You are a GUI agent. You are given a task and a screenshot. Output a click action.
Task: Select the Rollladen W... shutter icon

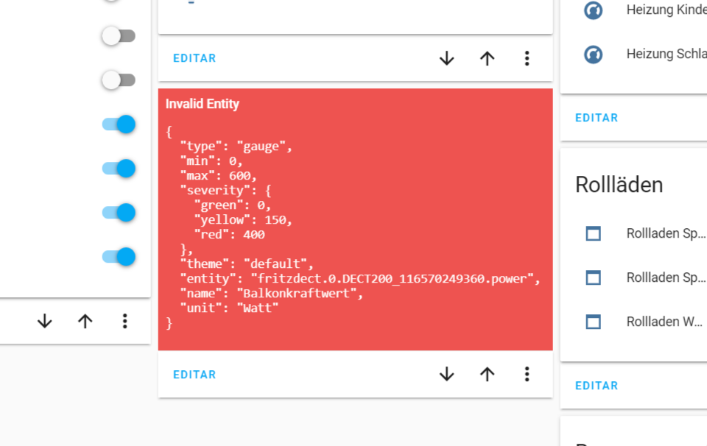coord(594,322)
